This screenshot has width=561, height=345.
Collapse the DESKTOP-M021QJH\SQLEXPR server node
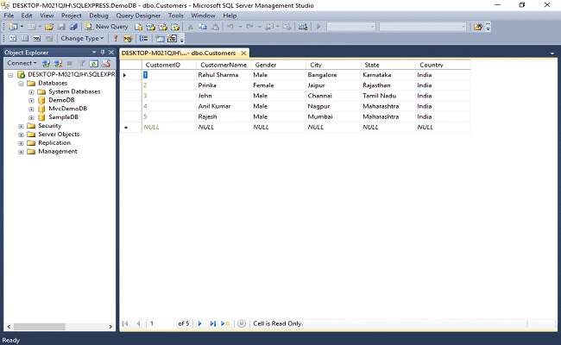tap(10, 75)
